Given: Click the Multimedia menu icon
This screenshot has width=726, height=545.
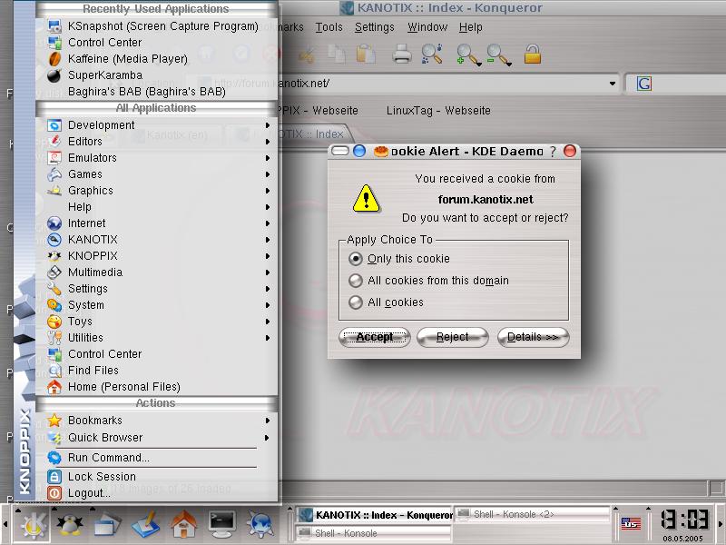Looking at the screenshot, I should click(54, 272).
